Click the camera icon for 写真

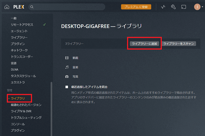point(67,76)
